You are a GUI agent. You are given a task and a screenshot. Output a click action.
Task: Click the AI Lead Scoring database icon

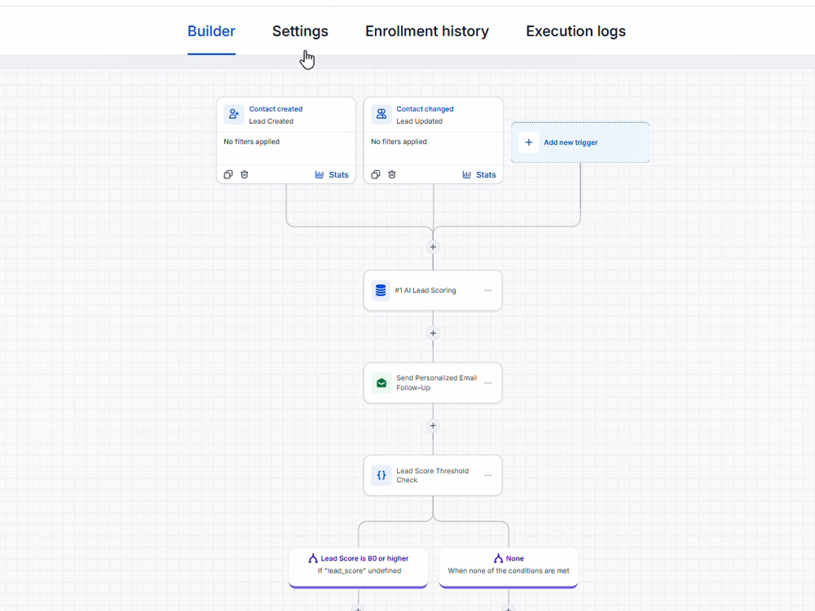point(381,290)
